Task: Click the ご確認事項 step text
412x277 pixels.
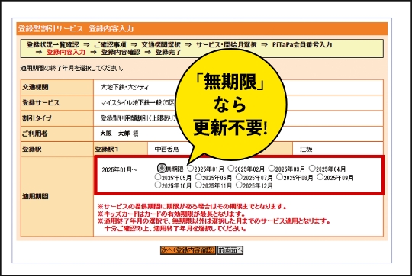Action: pos(110,45)
